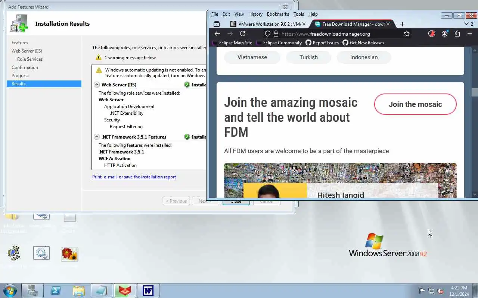478x298 pixels.
Task: Click the Join the mosaic button
Action: pos(415,104)
